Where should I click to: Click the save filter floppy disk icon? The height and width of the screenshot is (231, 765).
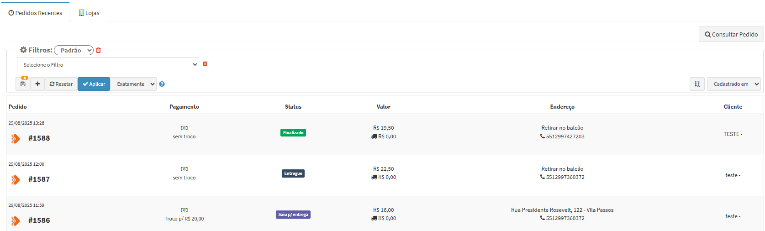(23, 84)
